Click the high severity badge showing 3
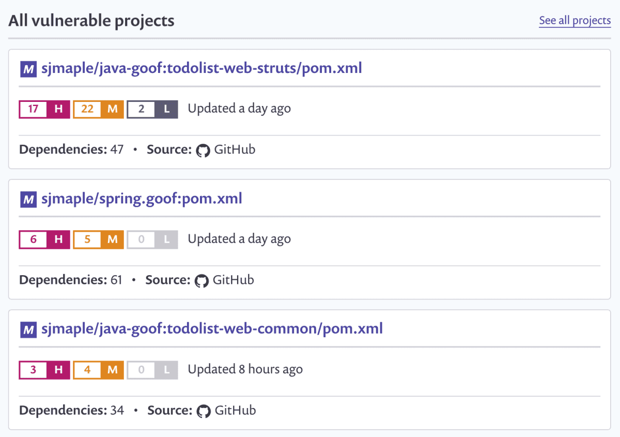This screenshot has height=437, width=620. coord(44,370)
